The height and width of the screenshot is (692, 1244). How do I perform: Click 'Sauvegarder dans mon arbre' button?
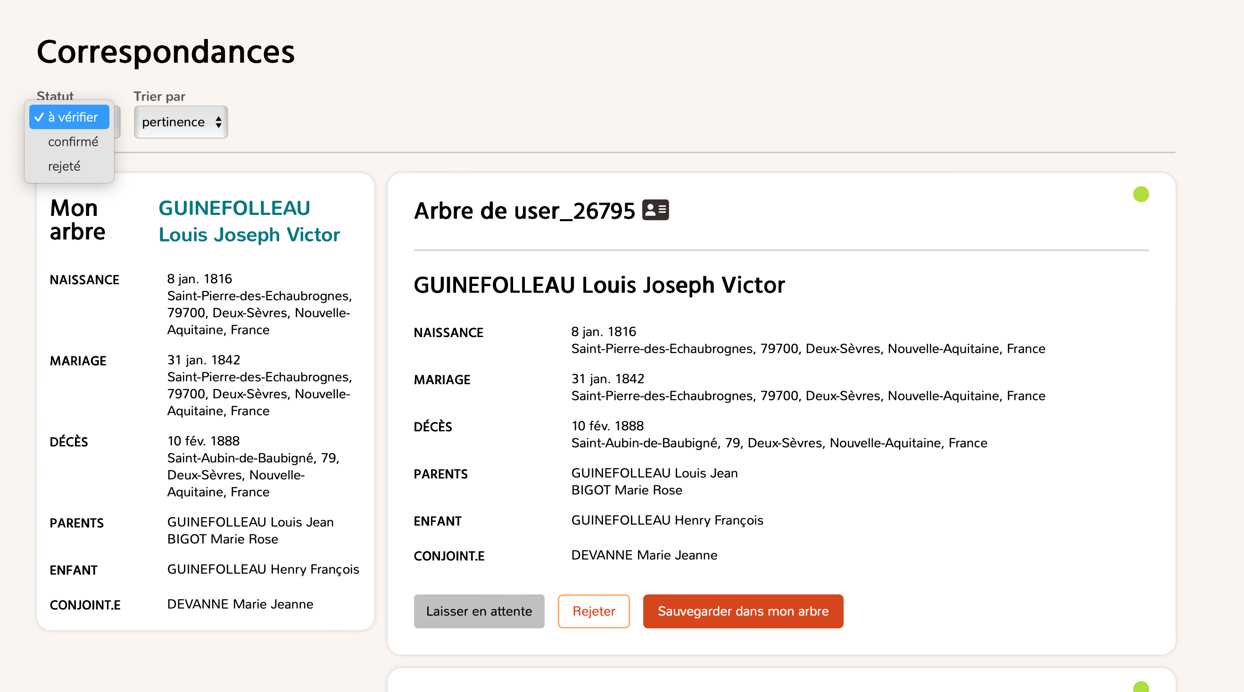coord(743,611)
